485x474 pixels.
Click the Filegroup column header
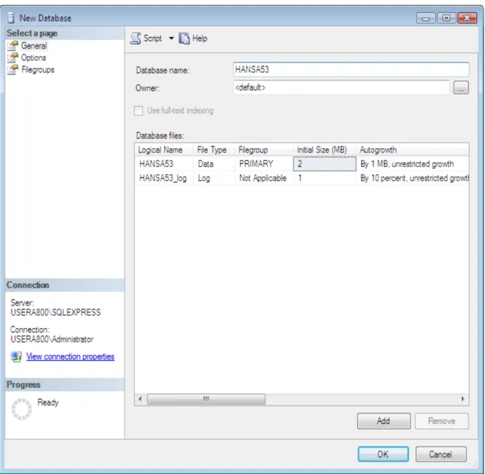click(264, 150)
